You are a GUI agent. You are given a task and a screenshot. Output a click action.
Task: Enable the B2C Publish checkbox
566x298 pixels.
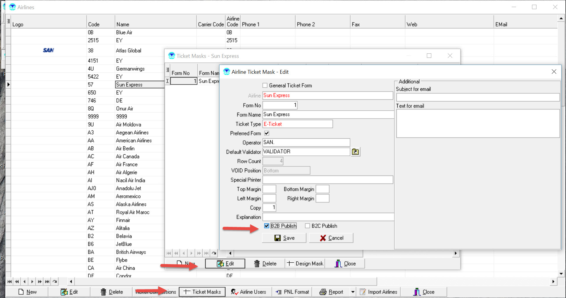pos(308,226)
